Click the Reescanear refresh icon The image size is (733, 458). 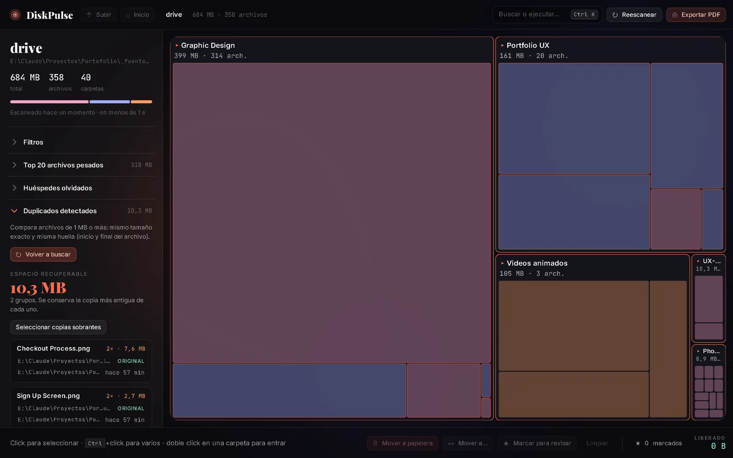(615, 15)
